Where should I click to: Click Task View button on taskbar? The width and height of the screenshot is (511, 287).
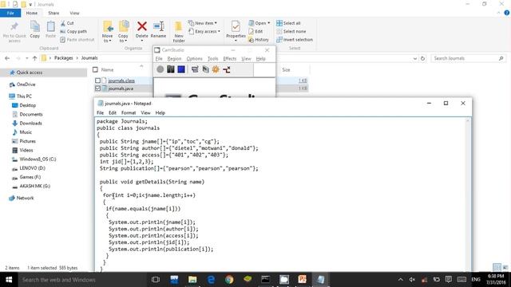click(x=156, y=280)
